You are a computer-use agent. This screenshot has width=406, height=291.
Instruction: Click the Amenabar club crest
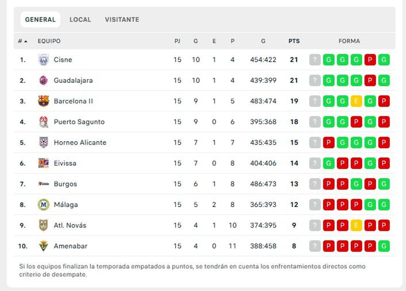44,246
